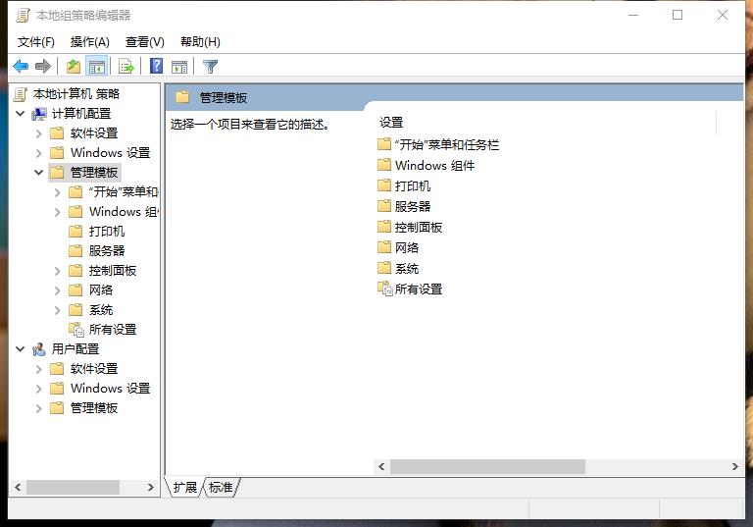This screenshot has height=527, width=753.
Task: Click the Filter funnel toolbar icon
Action: pyautogui.click(x=210, y=67)
